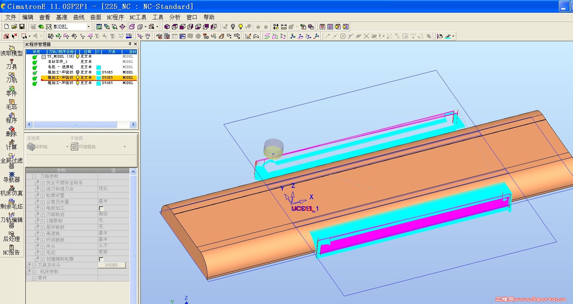573x304 pixels.
Task: Expand the 公差及余量 parameter
Action: point(42,202)
